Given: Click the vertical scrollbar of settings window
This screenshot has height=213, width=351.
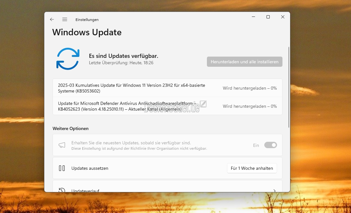Looking at the screenshot, I should coord(289,87).
